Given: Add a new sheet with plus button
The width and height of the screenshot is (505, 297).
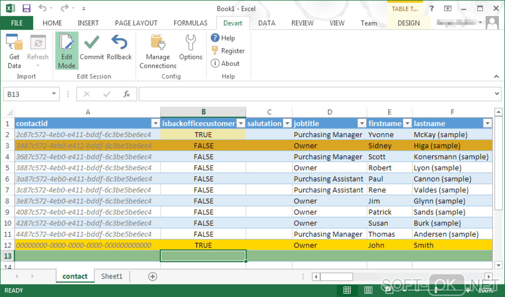Looking at the screenshot, I should click(x=152, y=277).
